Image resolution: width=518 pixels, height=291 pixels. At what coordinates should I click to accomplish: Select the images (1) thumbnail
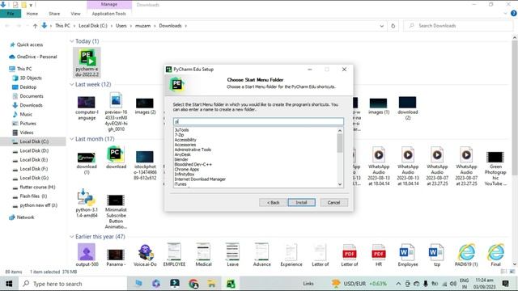pyautogui.click(x=378, y=103)
